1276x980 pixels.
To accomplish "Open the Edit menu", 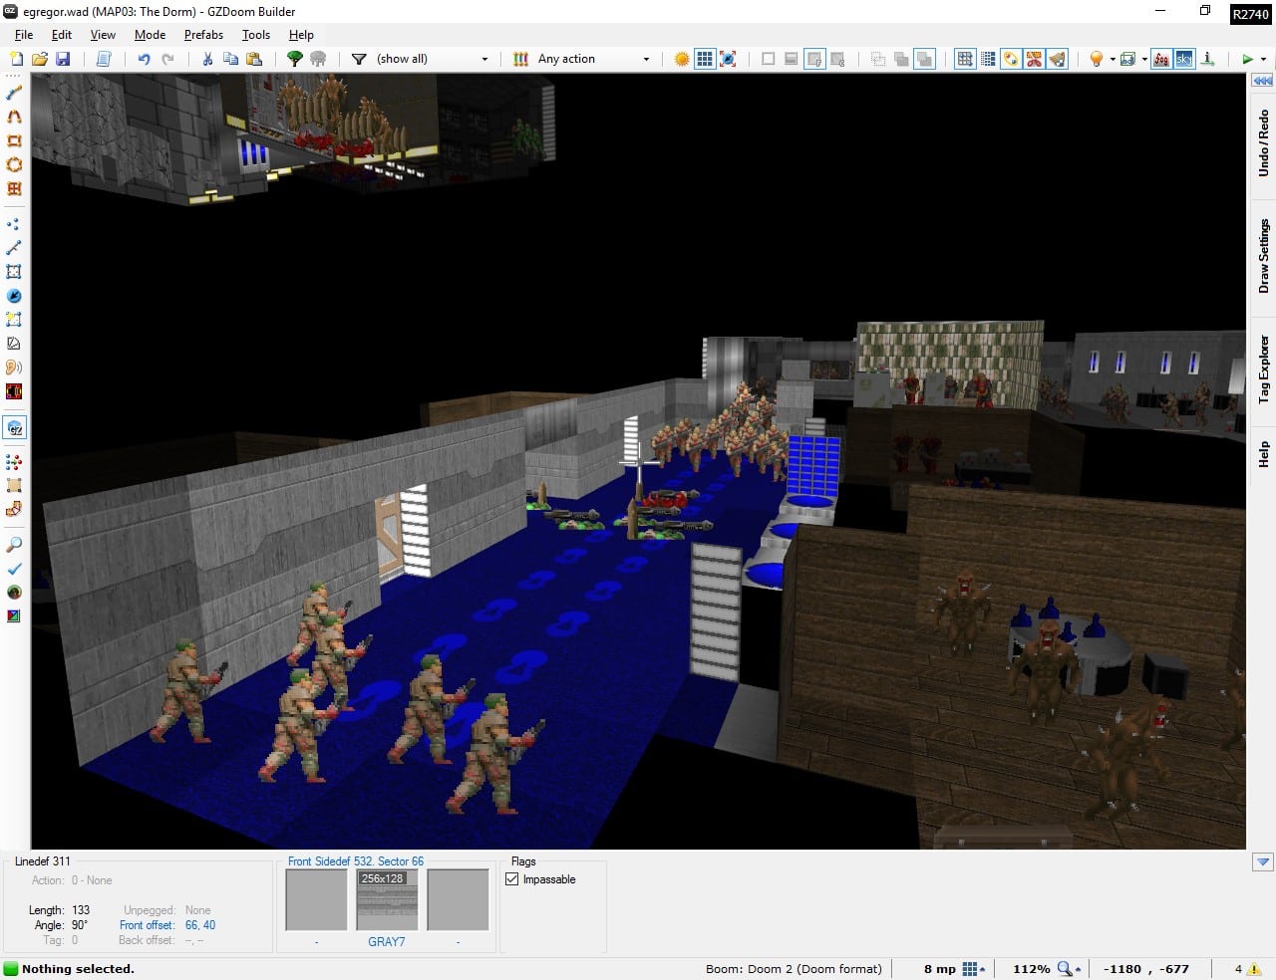I will pos(62,34).
